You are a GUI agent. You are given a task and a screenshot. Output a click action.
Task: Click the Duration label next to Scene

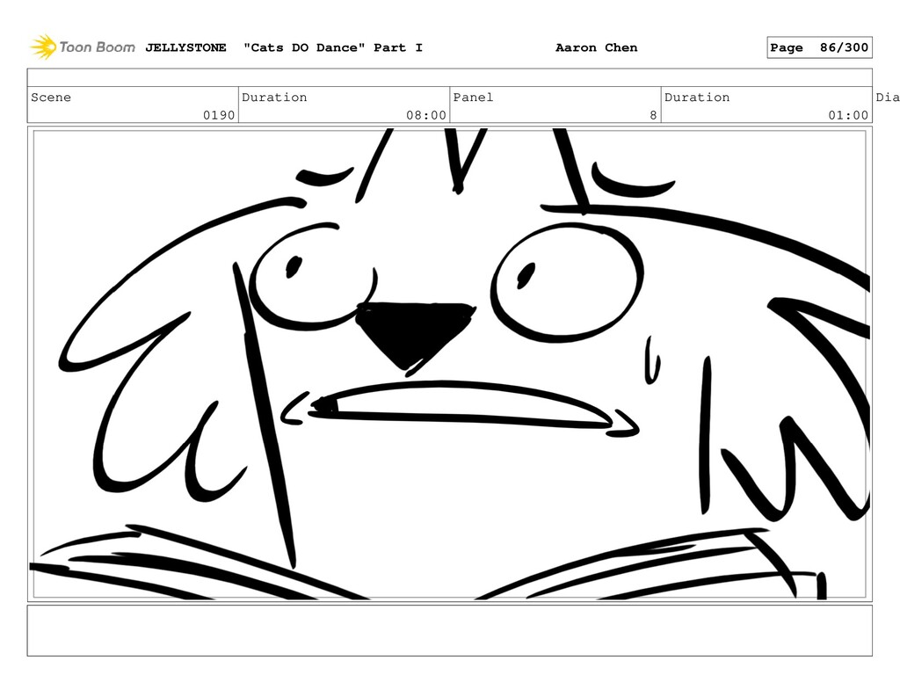pyautogui.click(x=274, y=97)
